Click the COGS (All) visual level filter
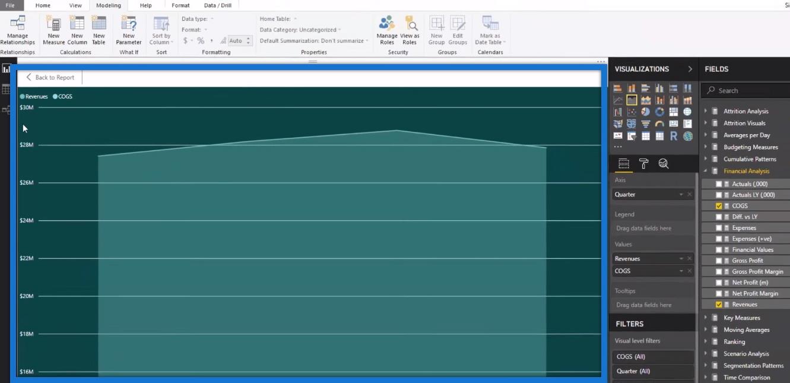The height and width of the screenshot is (383, 790). (x=652, y=357)
